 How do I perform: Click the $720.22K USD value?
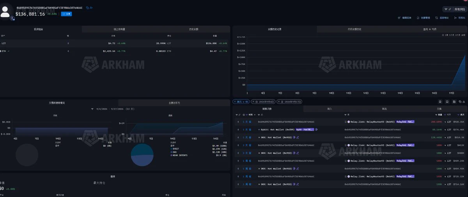pos(459,176)
